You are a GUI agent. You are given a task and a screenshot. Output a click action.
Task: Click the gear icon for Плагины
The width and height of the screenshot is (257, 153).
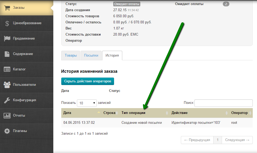[7, 131]
